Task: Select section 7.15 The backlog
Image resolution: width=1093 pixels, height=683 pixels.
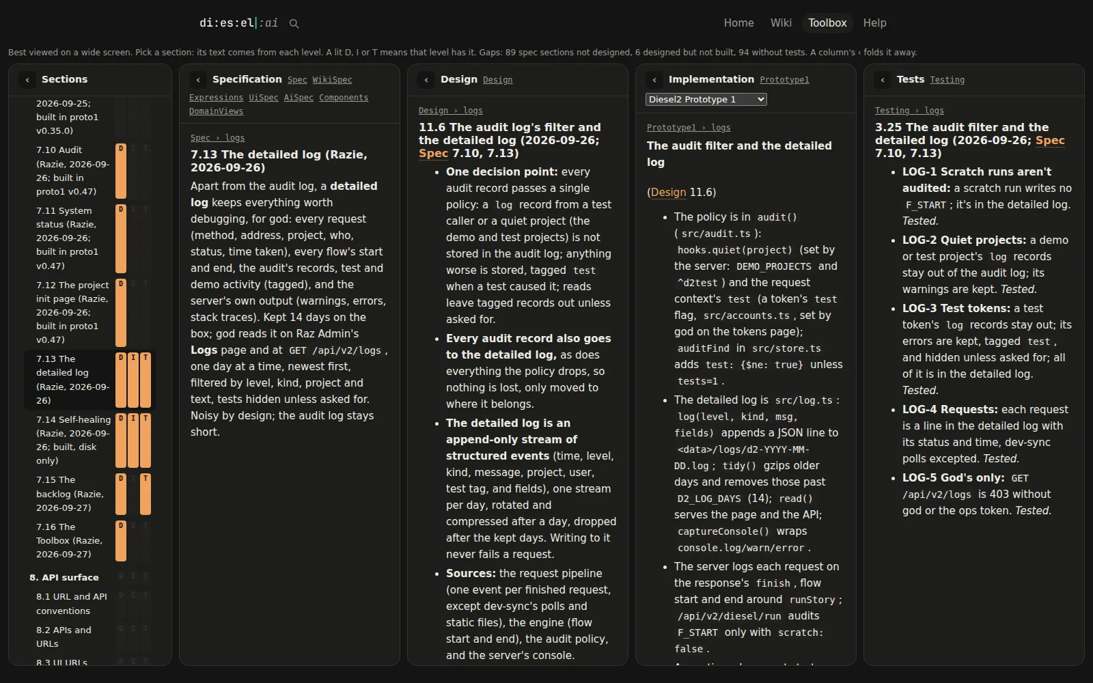Action: pos(72,494)
